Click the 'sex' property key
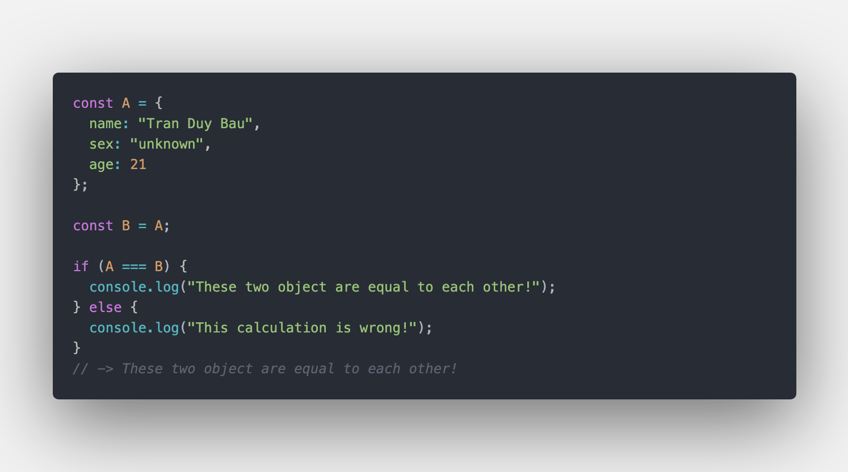The image size is (848, 472). point(102,144)
